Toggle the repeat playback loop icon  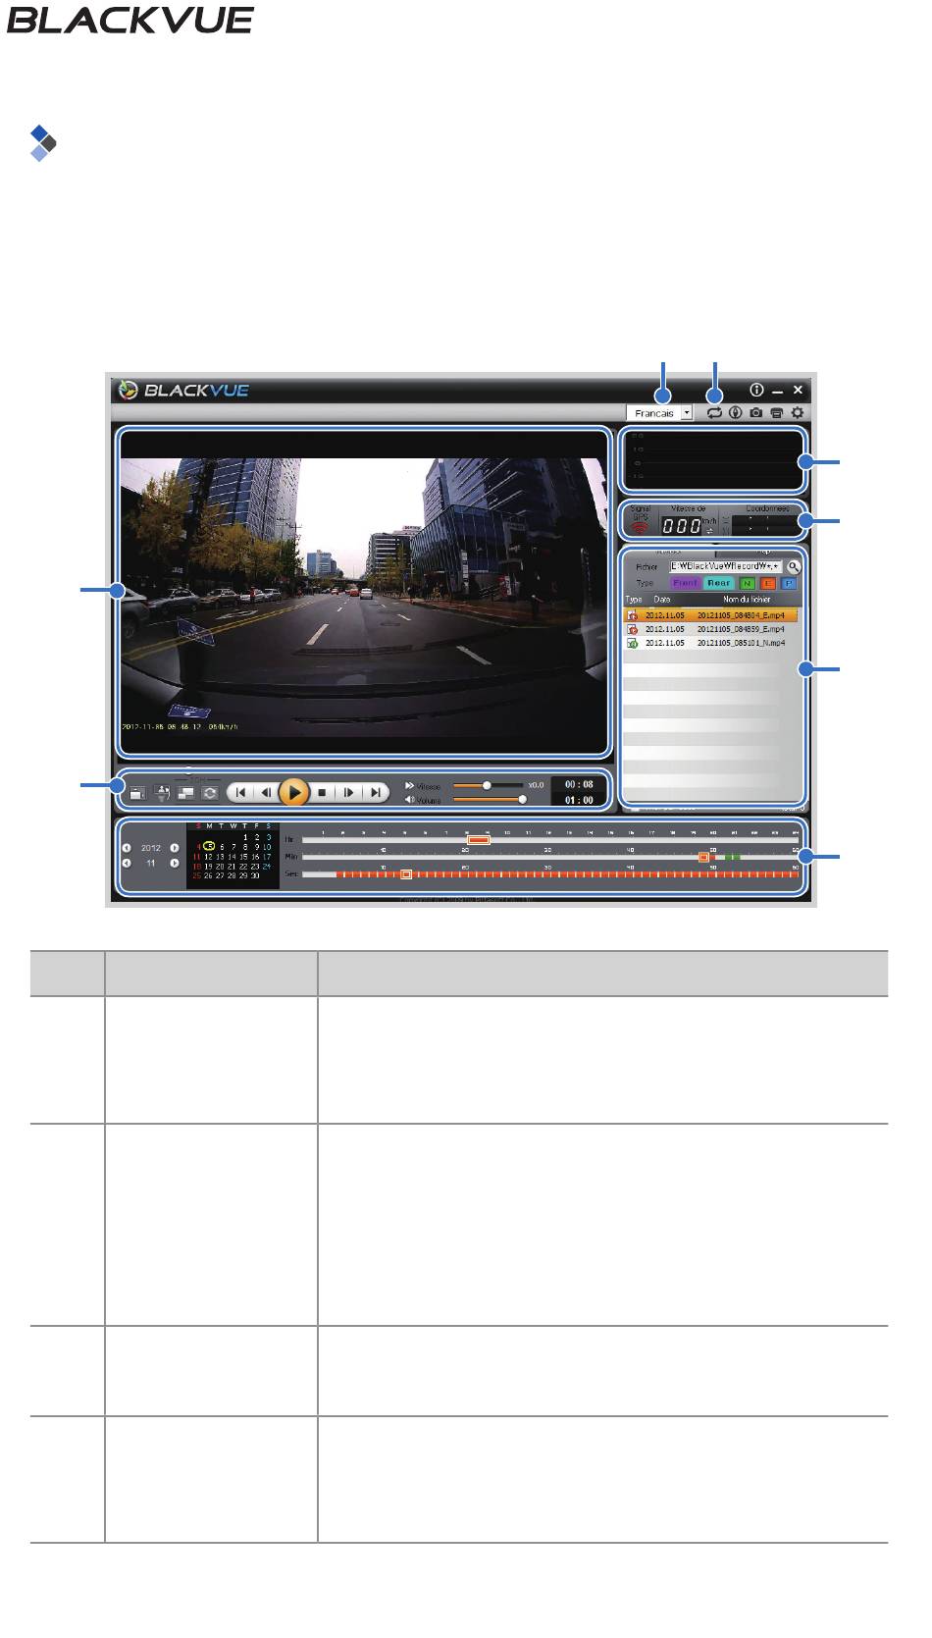click(714, 413)
